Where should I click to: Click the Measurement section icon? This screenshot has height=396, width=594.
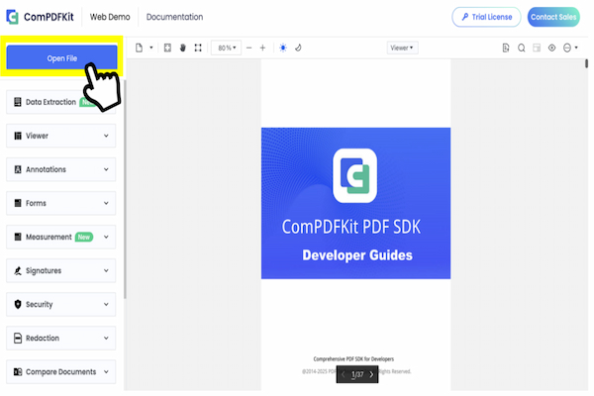coord(18,237)
